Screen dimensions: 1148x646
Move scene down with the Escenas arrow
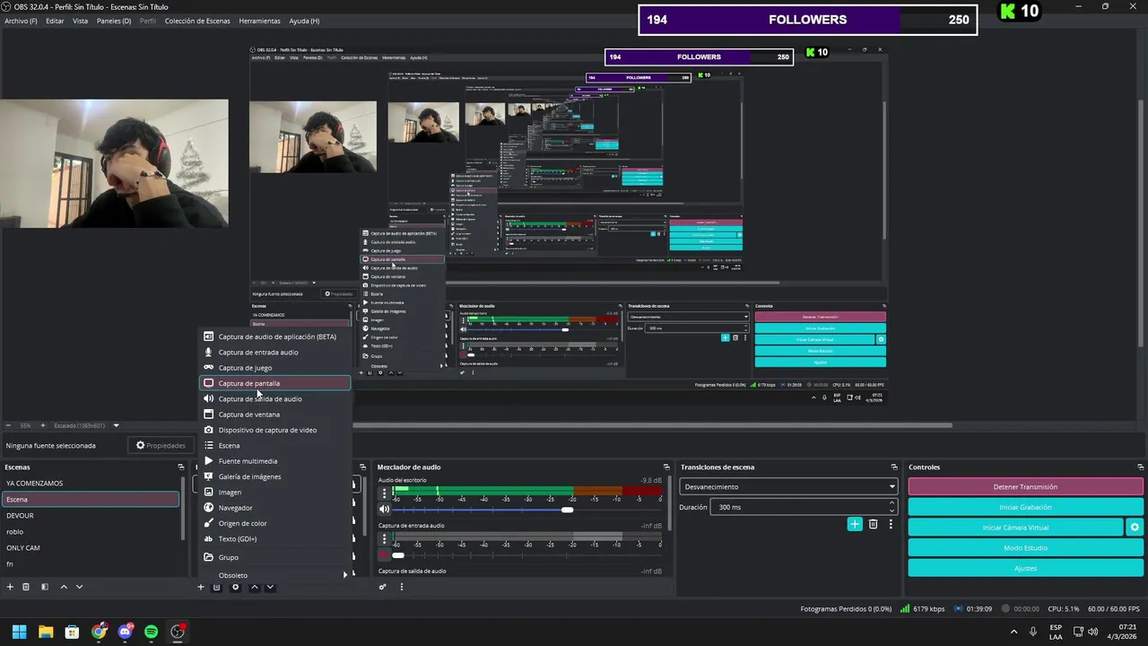click(79, 587)
